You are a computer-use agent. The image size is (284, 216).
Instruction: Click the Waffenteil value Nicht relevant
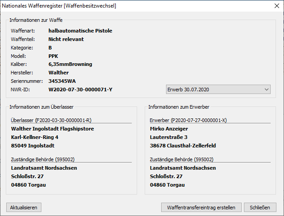tap(66, 39)
